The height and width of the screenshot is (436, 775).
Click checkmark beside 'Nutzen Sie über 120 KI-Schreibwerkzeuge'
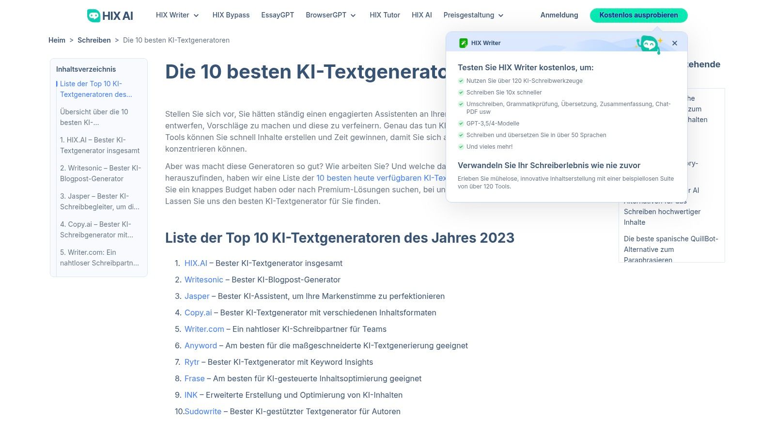click(x=461, y=81)
